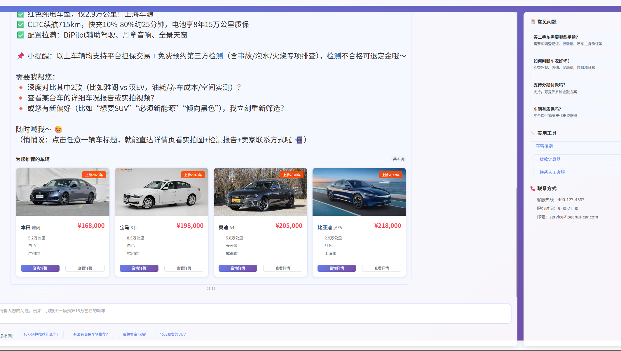Image resolution: width=621 pixels, height=351 pixels.
Task: Click the chat scrollbar thumb
Action: pyautogui.click(x=516, y=242)
